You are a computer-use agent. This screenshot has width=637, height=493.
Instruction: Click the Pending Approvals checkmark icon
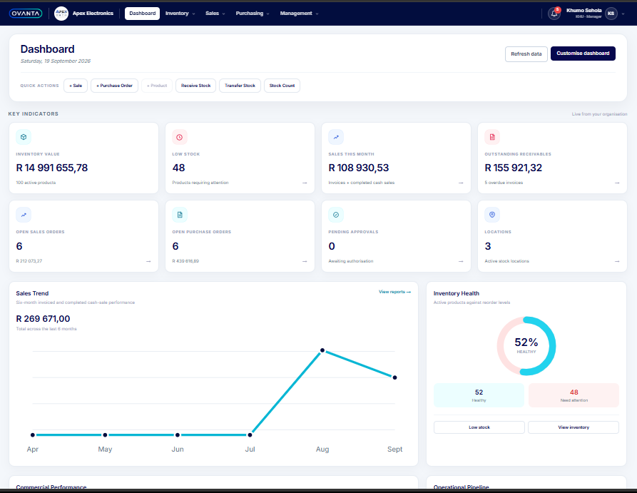(336, 215)
